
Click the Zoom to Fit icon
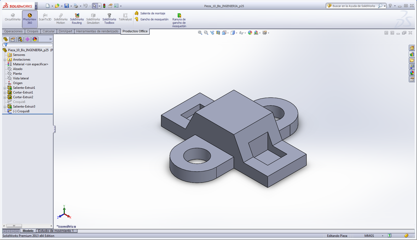tap(200, 33)
